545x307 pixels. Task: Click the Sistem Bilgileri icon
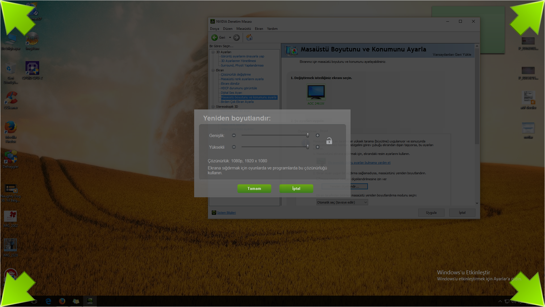214,213
